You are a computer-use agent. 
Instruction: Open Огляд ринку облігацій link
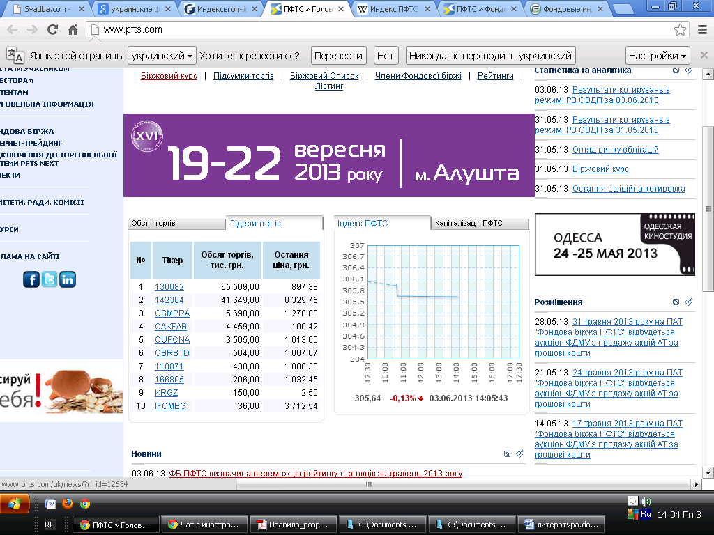[x=615, y=149]
